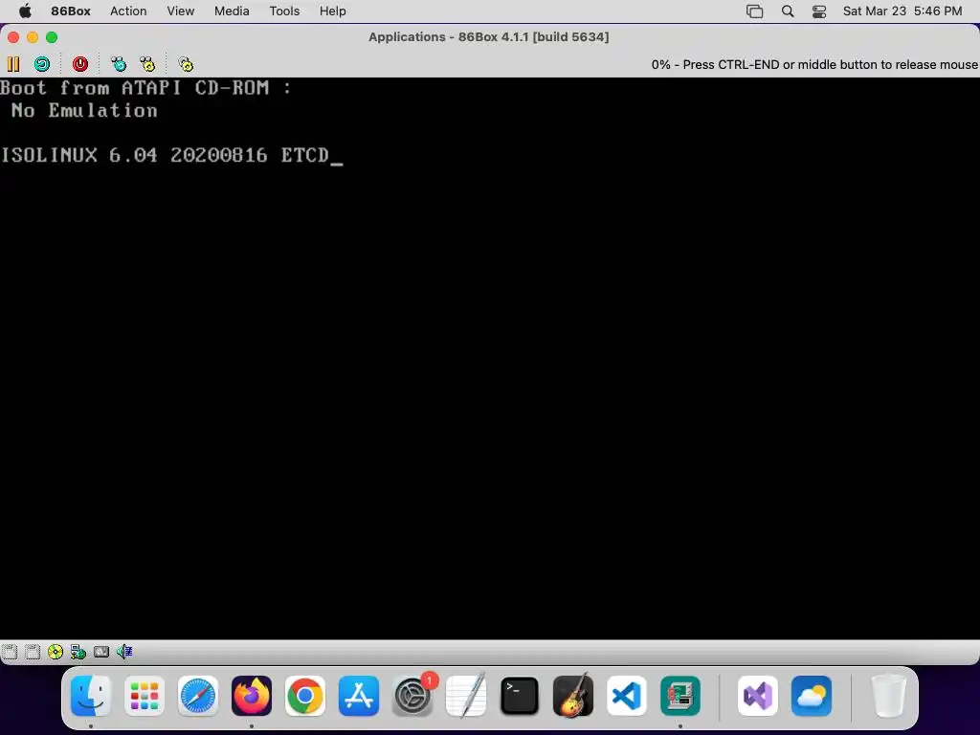Click the first floppy drive status icon

tap(10, 652)
